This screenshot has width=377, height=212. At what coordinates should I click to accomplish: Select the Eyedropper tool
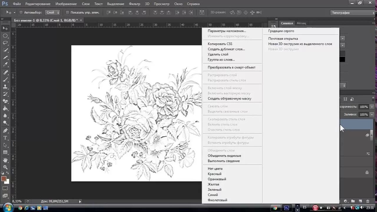(x=5, y=64)
